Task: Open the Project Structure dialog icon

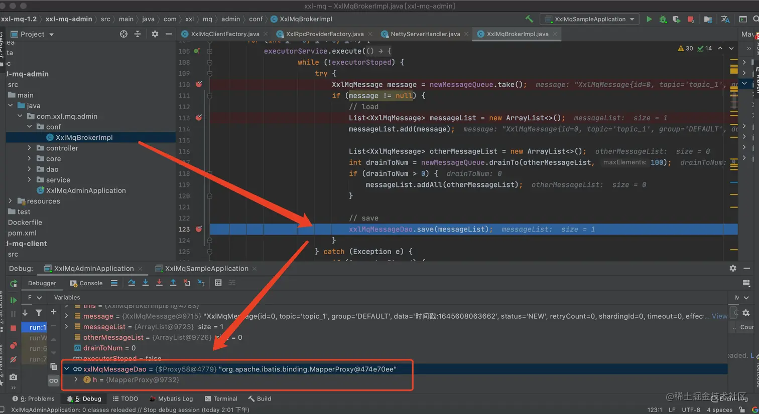Action: tap(708, 19)
